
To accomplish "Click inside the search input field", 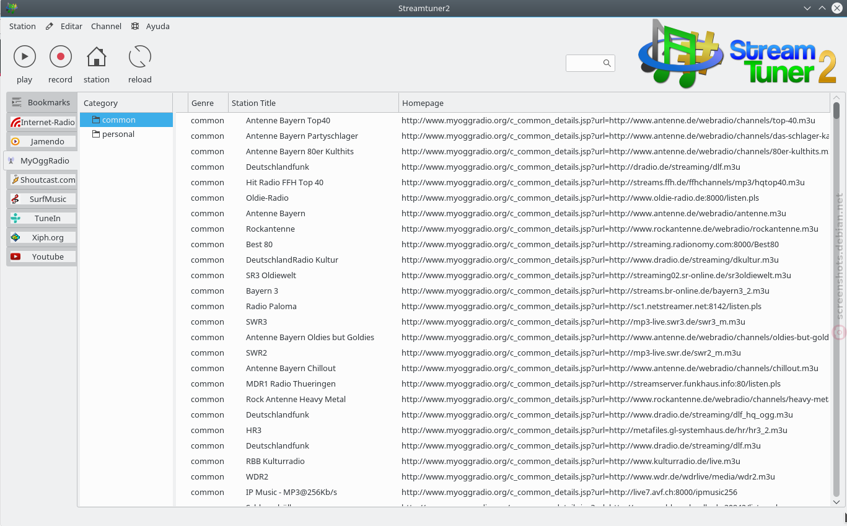I will tap(584, 63).
